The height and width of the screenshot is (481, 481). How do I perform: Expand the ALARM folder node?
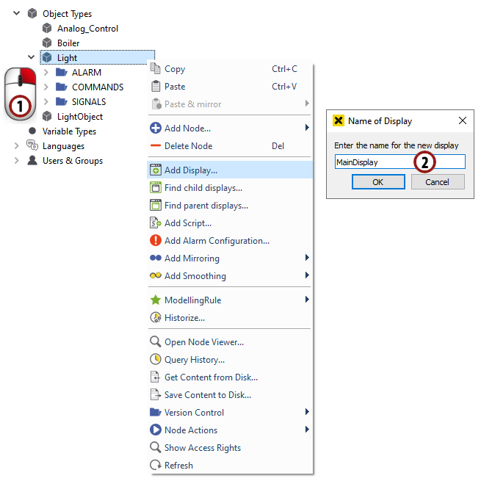(46, 73)
